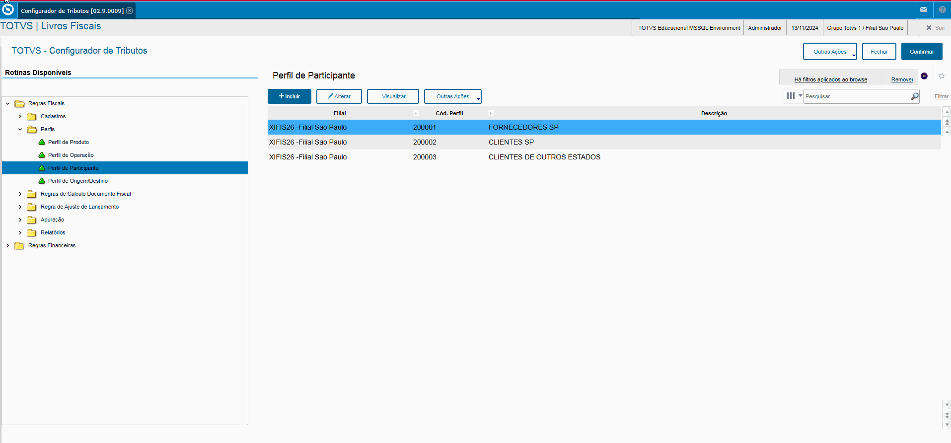Image resolution: width=951 pixels, height=443 pixels.
Task: Click the Remover filter link
Action: (902, 79)
